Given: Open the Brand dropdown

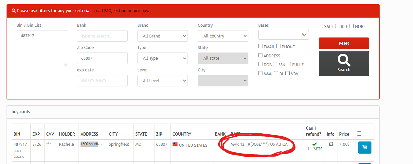Looking at the screenshot, I should pos(163,36).
